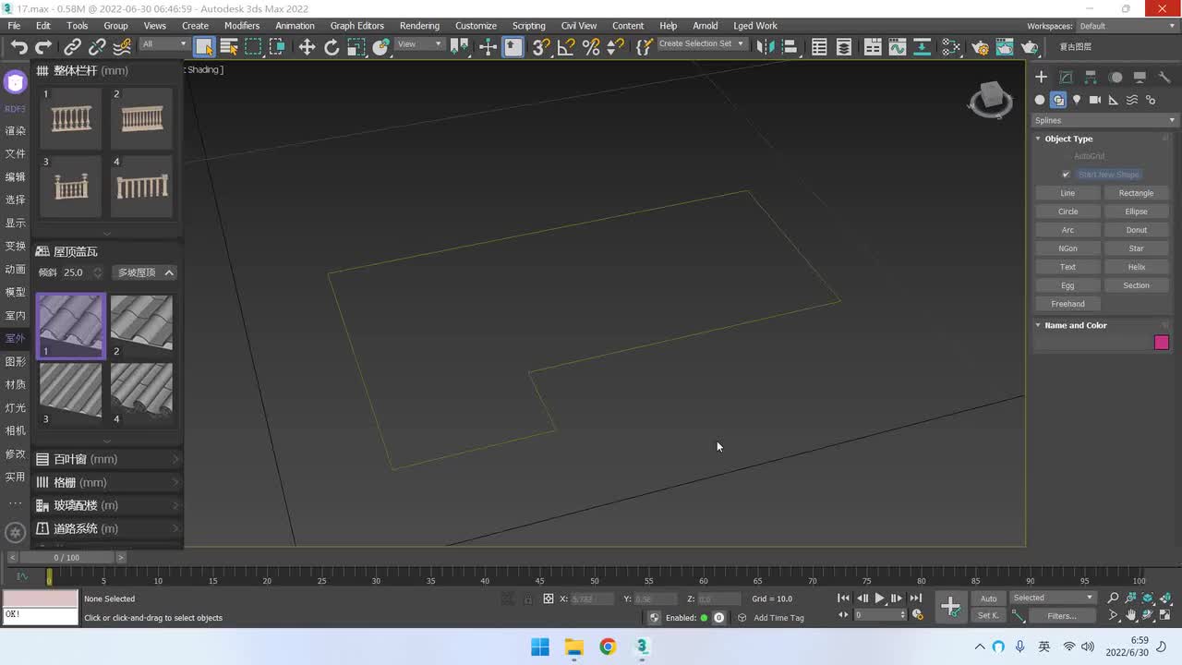Toggle the Absolute transform type-in mode icon
This screenshot has height=665, width=1182.
pos(548,598)
